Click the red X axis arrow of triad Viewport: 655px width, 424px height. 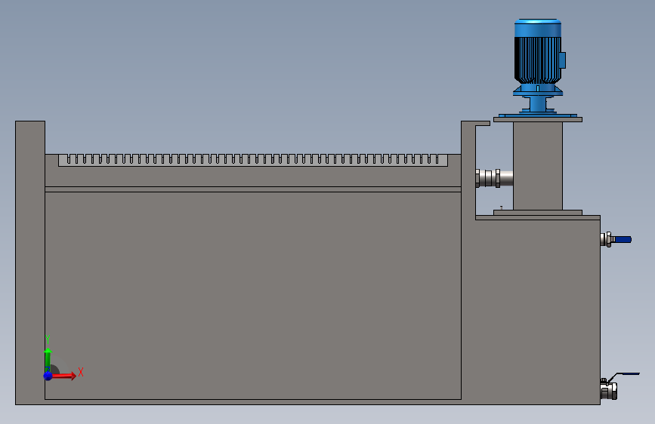[x=63, y=376]
